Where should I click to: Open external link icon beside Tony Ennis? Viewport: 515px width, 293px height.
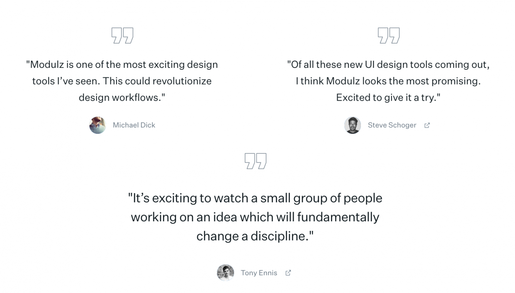(288, 273)
